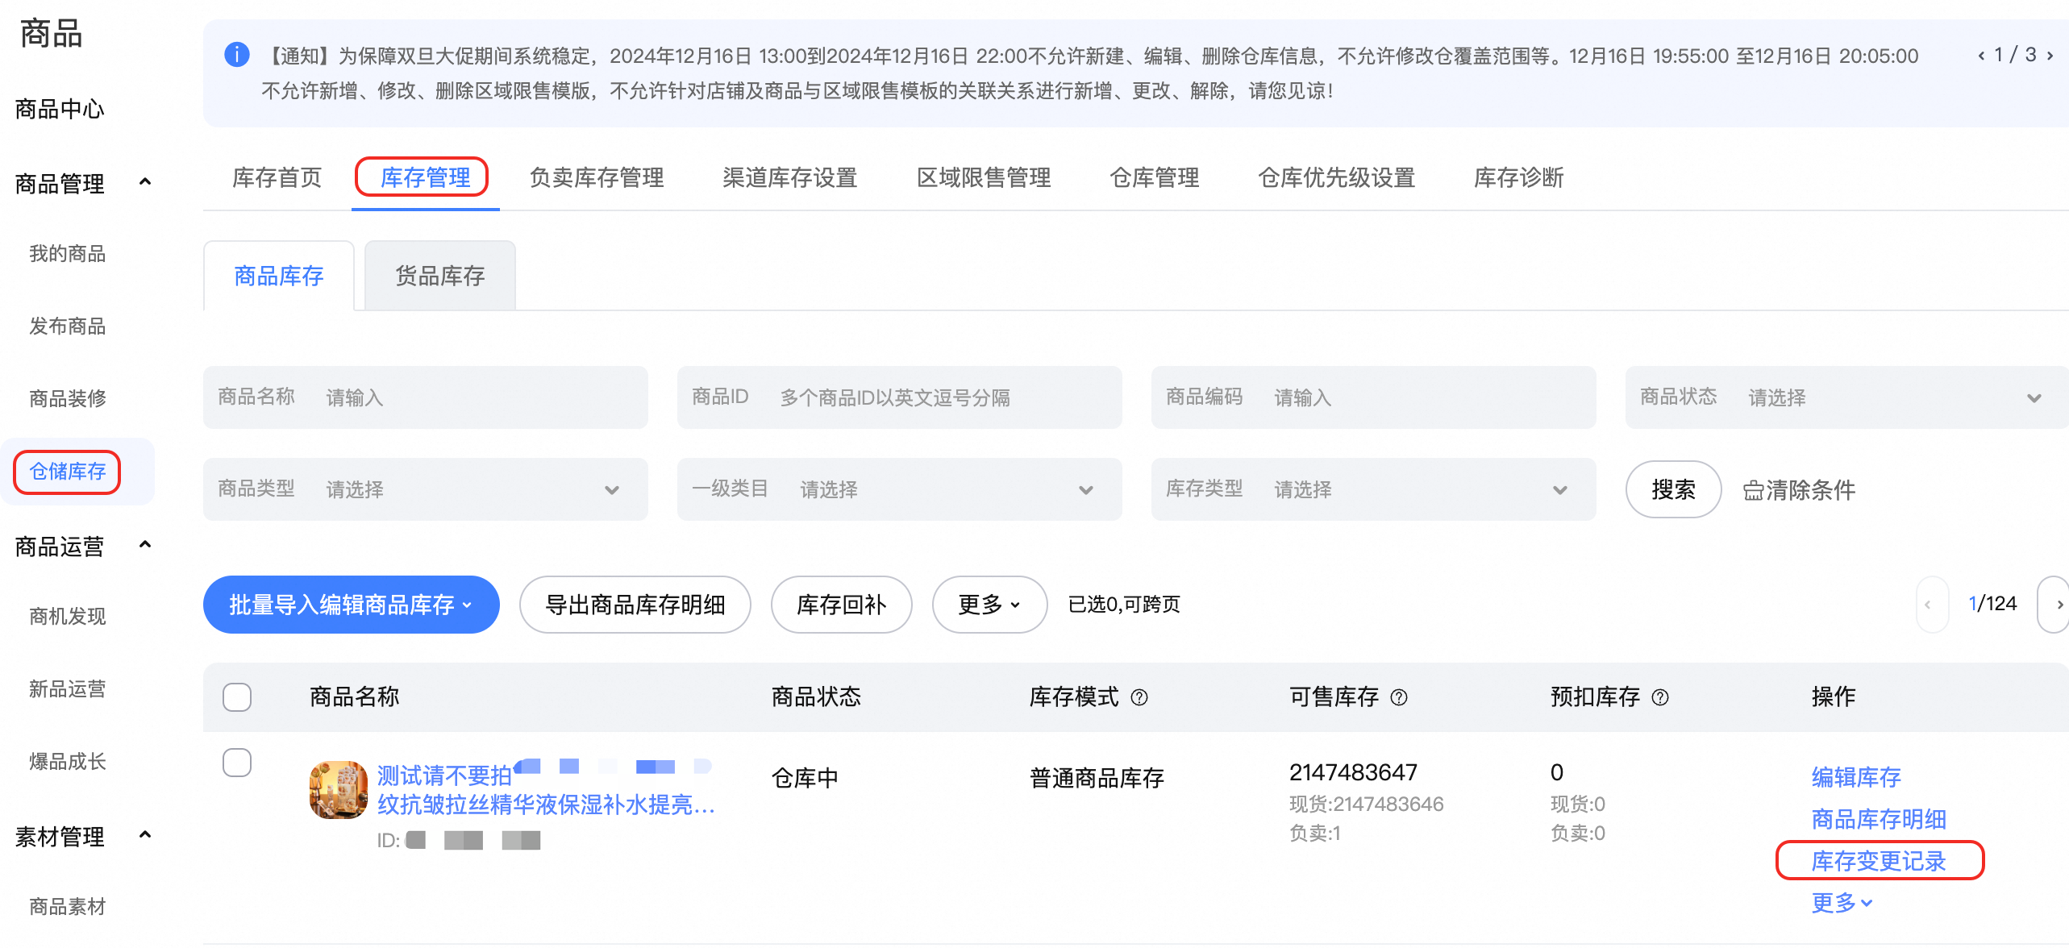Open 我的商品 in the sidebar

point(68,254)
